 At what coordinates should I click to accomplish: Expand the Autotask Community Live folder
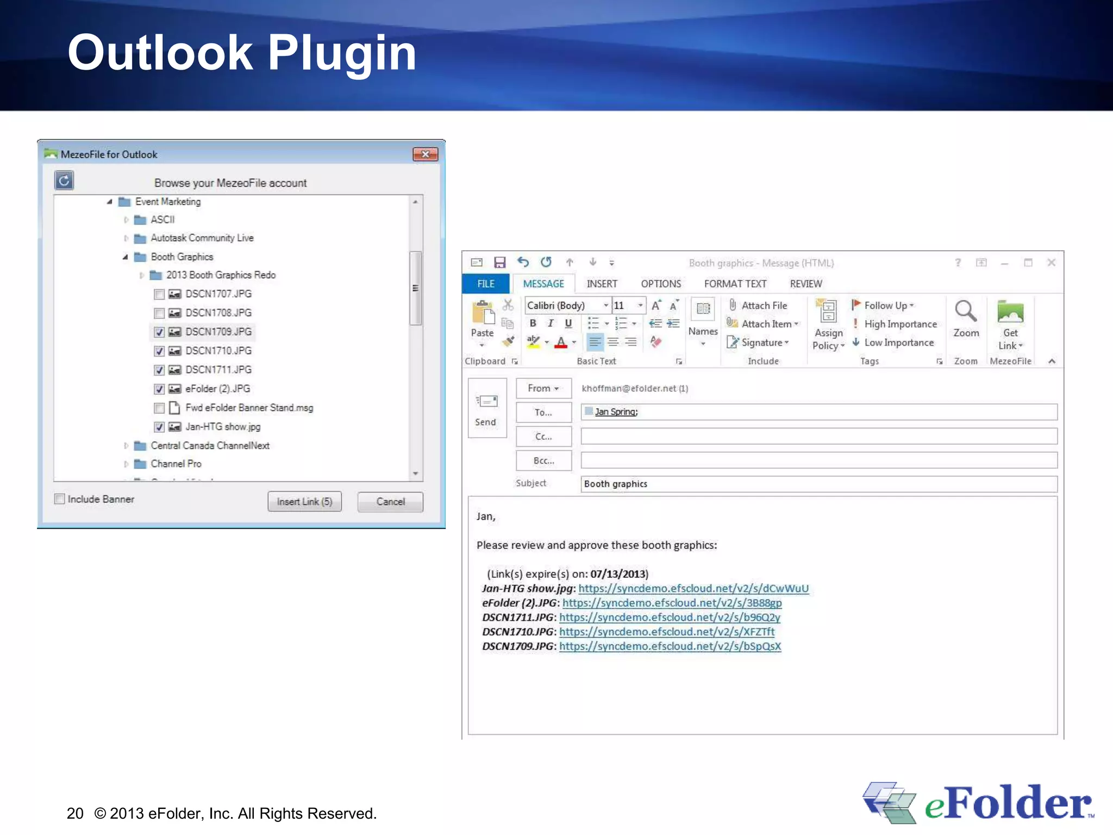coord(126,239)
